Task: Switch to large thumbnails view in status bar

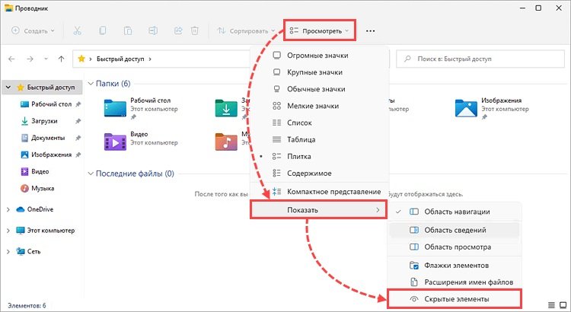Action: [x=564, y=305]
